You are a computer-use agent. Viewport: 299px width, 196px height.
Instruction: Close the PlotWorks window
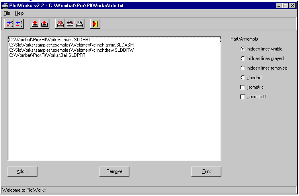click(293, 6)
